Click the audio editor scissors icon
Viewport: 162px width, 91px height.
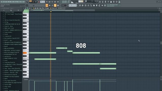coord(103,2)
